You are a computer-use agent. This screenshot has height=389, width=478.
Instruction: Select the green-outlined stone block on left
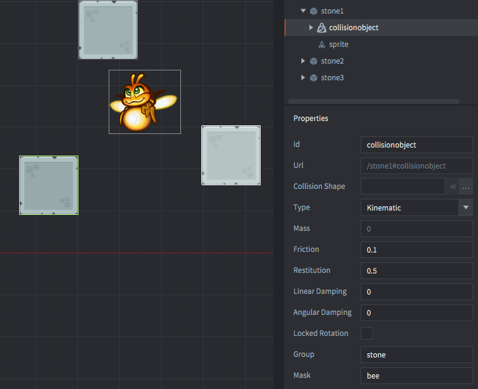tap(49, 185)
